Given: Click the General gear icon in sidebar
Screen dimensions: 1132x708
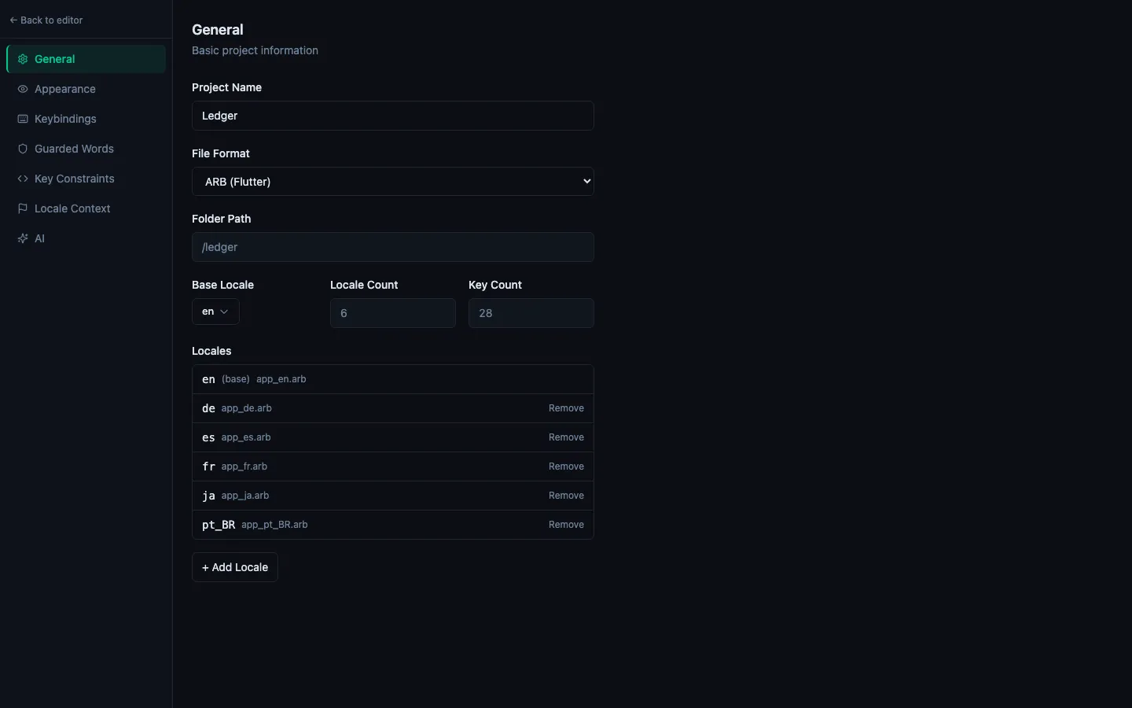Looking at the screenshot, I should pyautogui.click(x=23, y=59).
